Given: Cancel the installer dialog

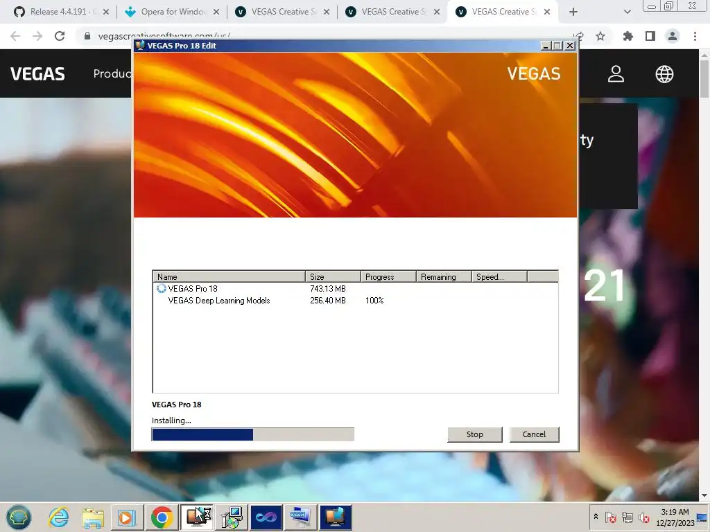Looking at the screenshot, I should (534, 434).
